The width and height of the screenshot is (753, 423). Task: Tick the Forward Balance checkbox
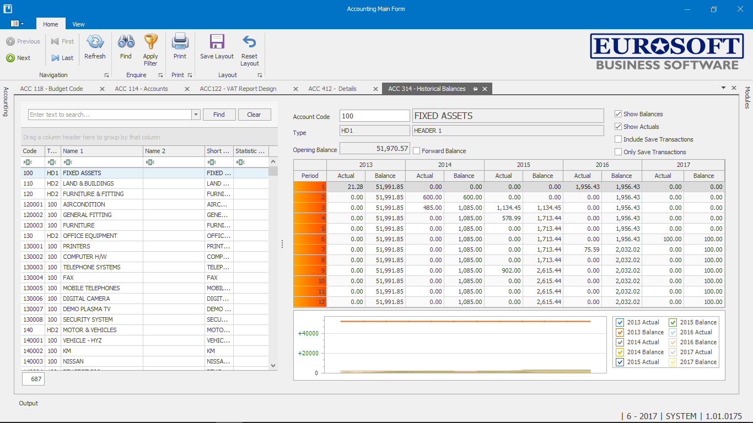tap(417, 151)
